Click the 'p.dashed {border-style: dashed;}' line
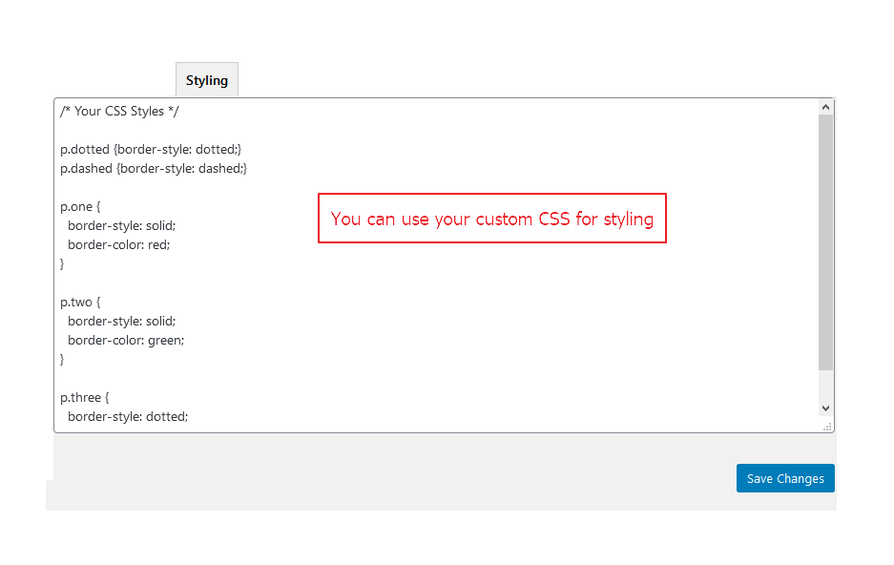Screen dimensions: 894x565 [154, 169]
